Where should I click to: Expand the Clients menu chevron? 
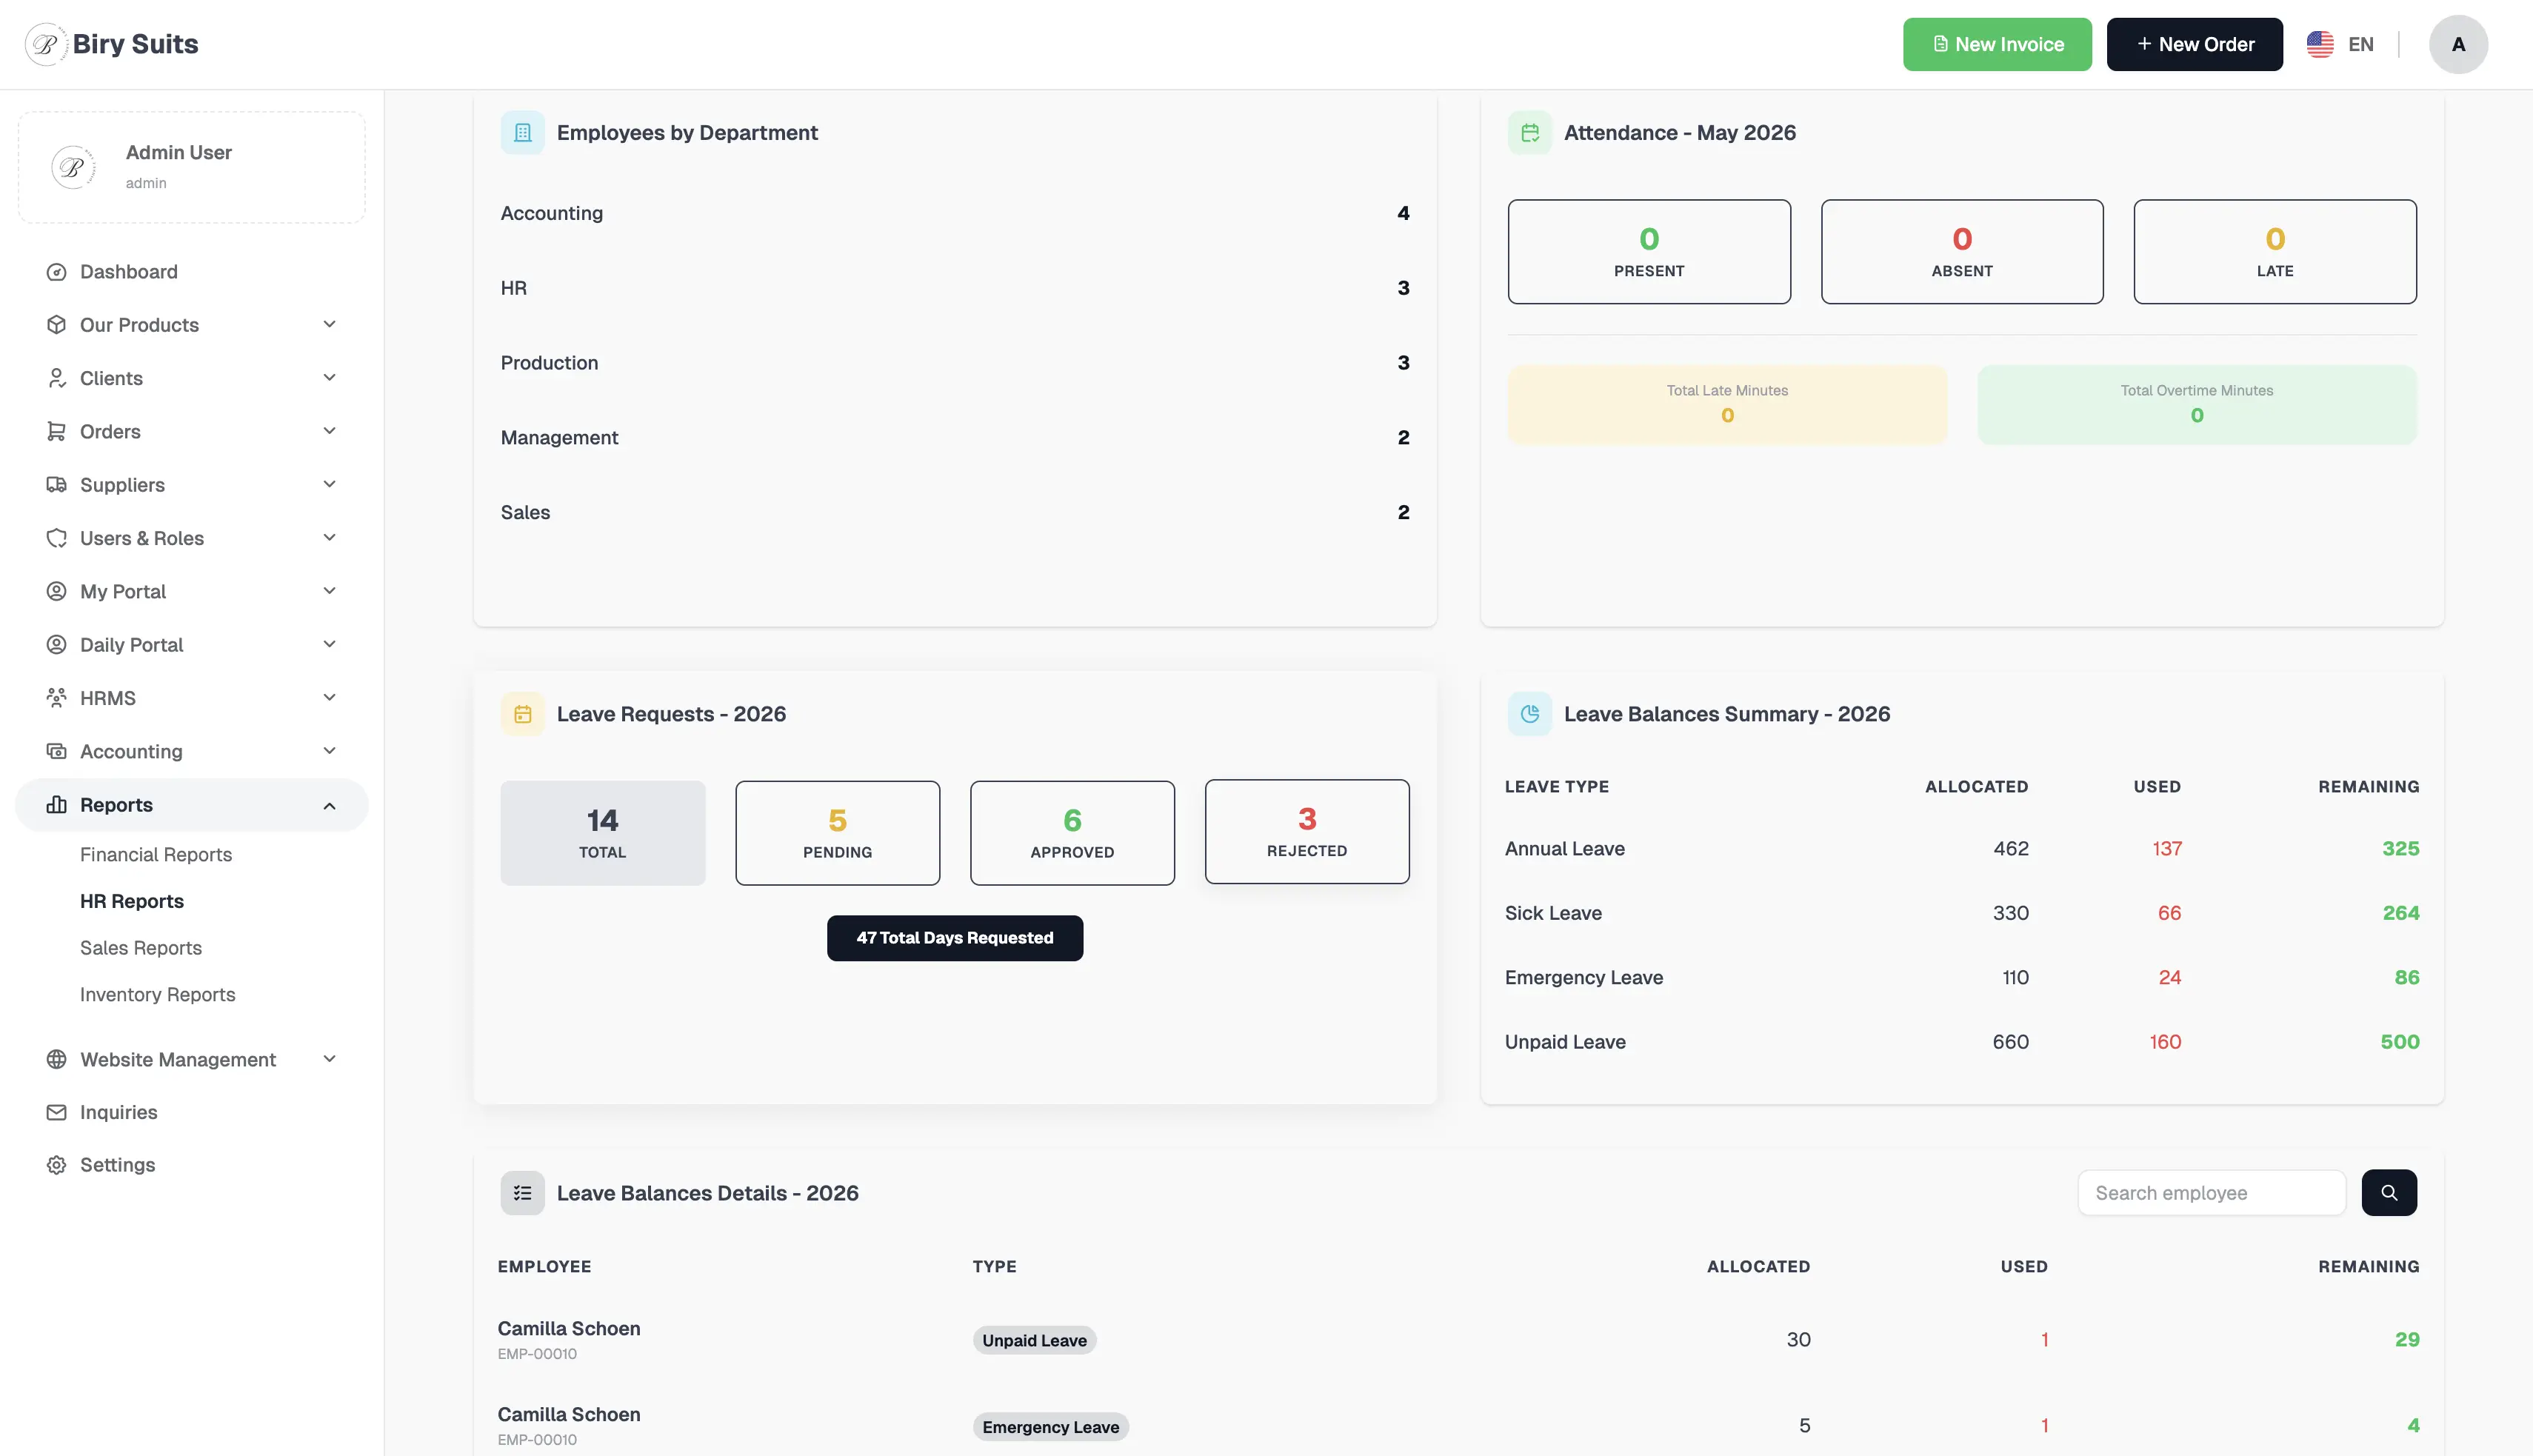coord(329,377)
